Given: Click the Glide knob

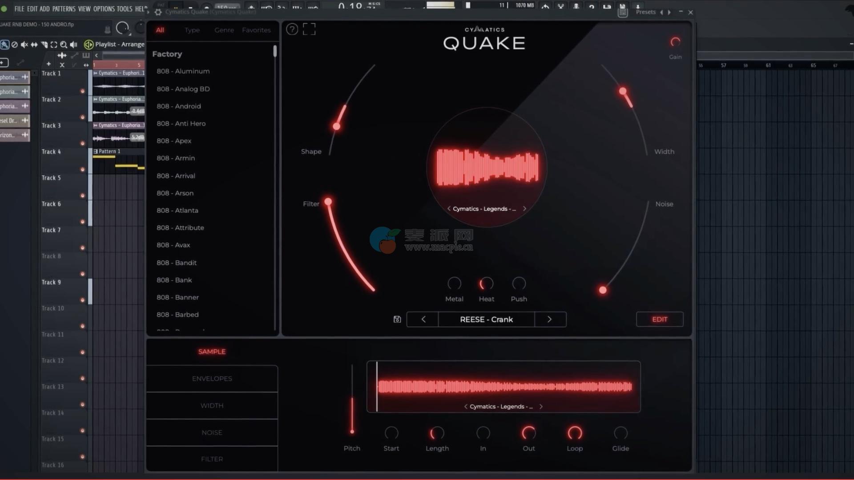Looking at the screenshot, I should coord(620,432).
